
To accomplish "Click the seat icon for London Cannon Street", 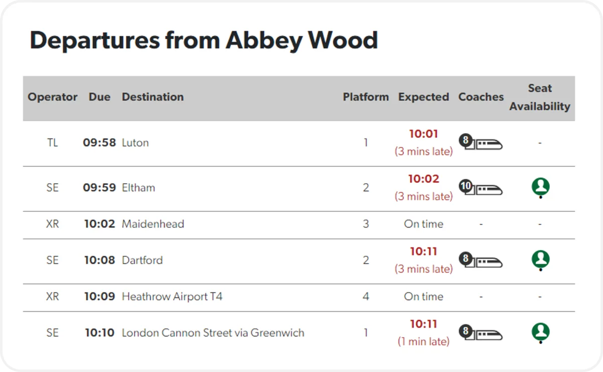I will (x=541, y=333).
